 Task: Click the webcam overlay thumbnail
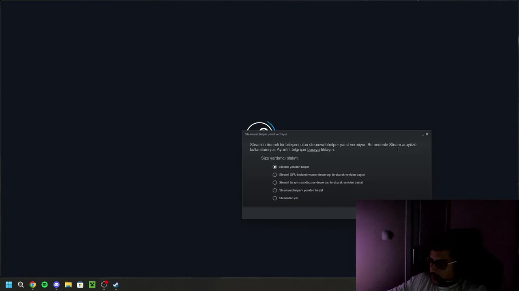point(438,245)
